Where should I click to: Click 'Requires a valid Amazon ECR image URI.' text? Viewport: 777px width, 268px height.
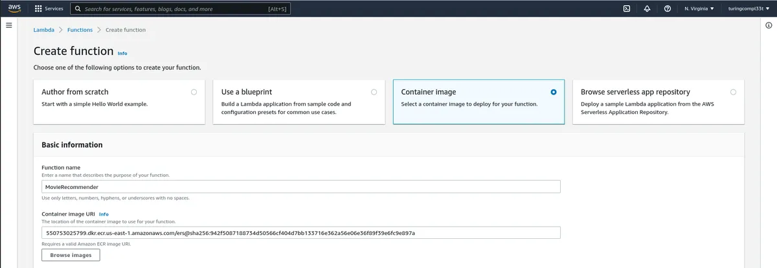pos(86,243)
